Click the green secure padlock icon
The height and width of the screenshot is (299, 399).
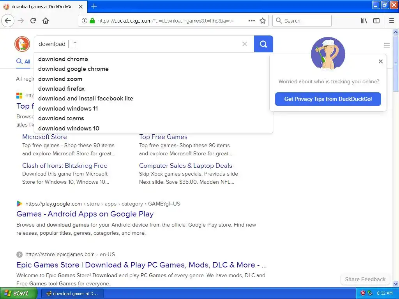[x=92, y=21]
